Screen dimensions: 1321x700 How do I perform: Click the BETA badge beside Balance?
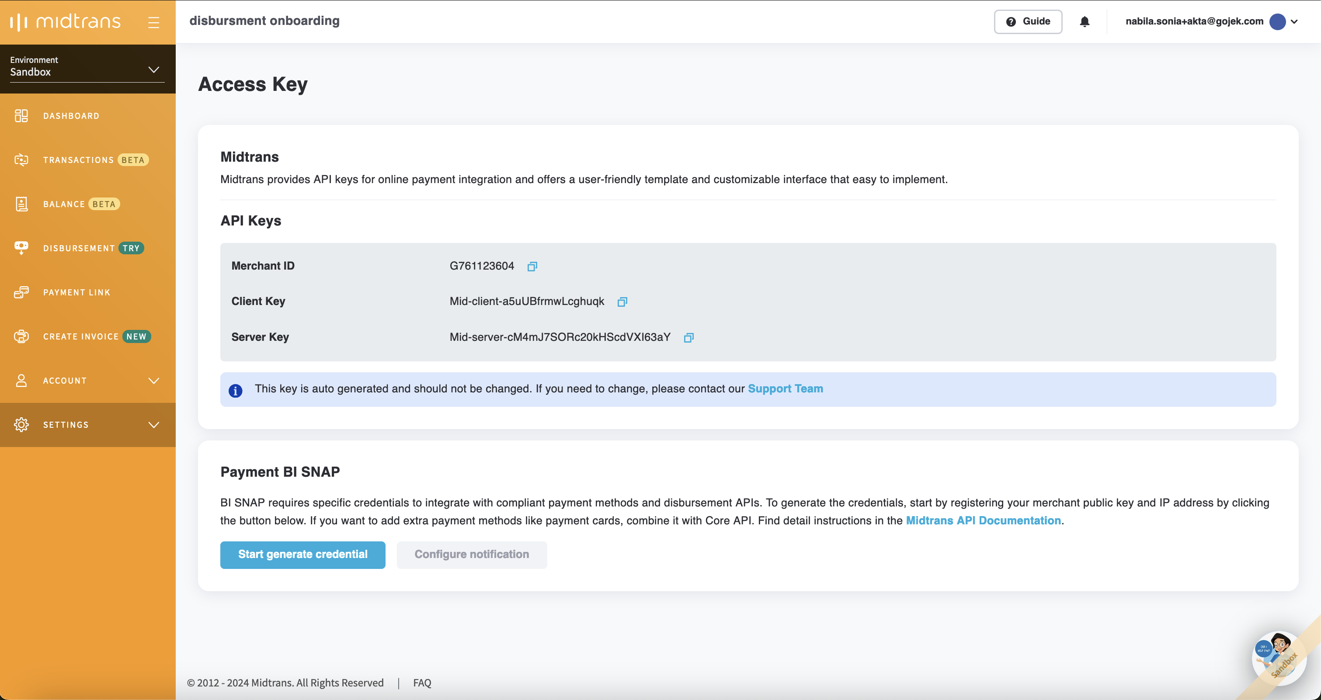pyautogui.click(x=104, y=204)
